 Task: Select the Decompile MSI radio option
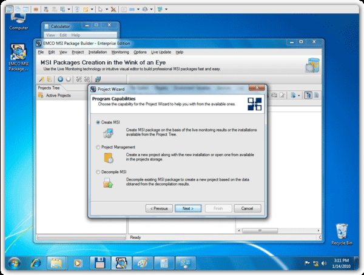click(98, 172)
